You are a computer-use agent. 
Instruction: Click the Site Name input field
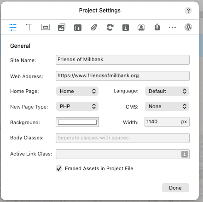coord(122,60)
